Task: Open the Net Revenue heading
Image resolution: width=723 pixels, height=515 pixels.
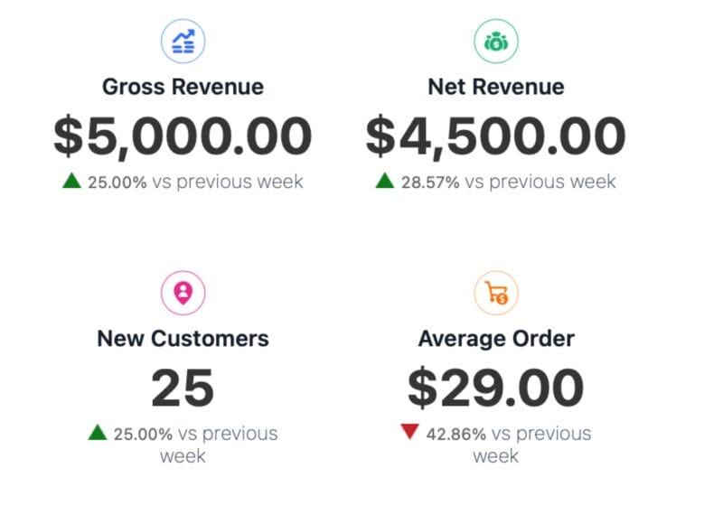Action: pyautogui.click(x=495, y=87)
